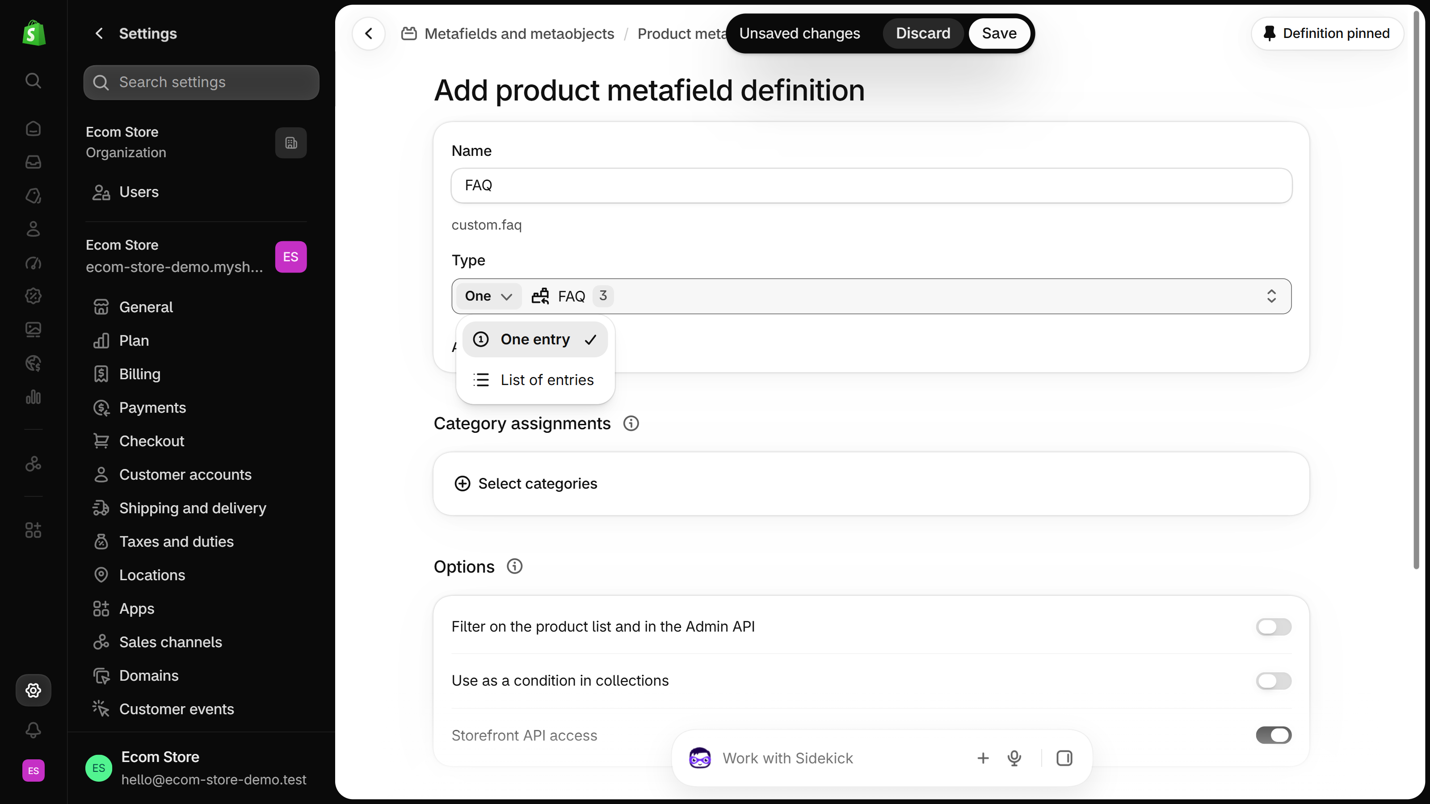The height and width of the screenshot is (804, 1430).
Task: Open Products tag icon in left rail
Action: (34, 195)
